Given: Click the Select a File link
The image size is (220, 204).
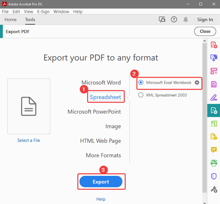Looking at the screenshot, I should point(29,140).
